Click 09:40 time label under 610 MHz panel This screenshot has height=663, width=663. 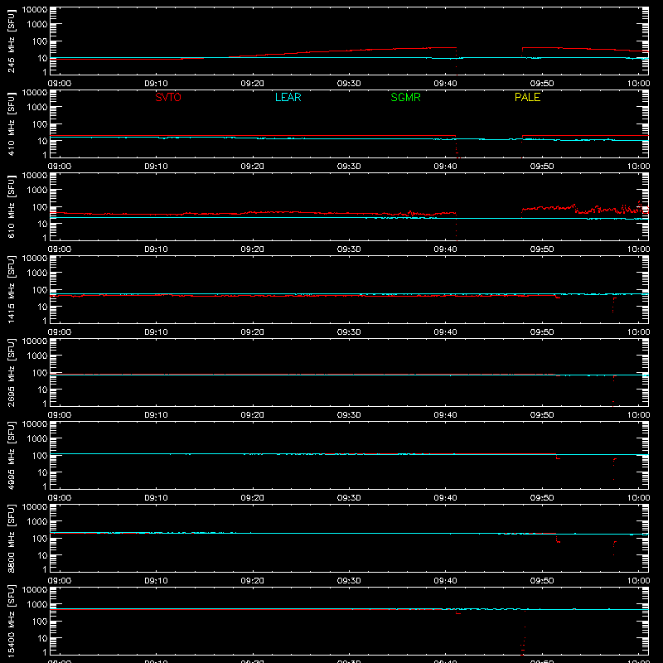point(445,249)
